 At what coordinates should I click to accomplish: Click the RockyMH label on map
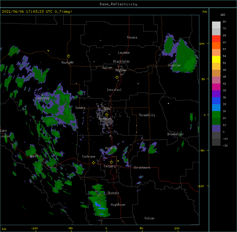[x=67, y=62]
